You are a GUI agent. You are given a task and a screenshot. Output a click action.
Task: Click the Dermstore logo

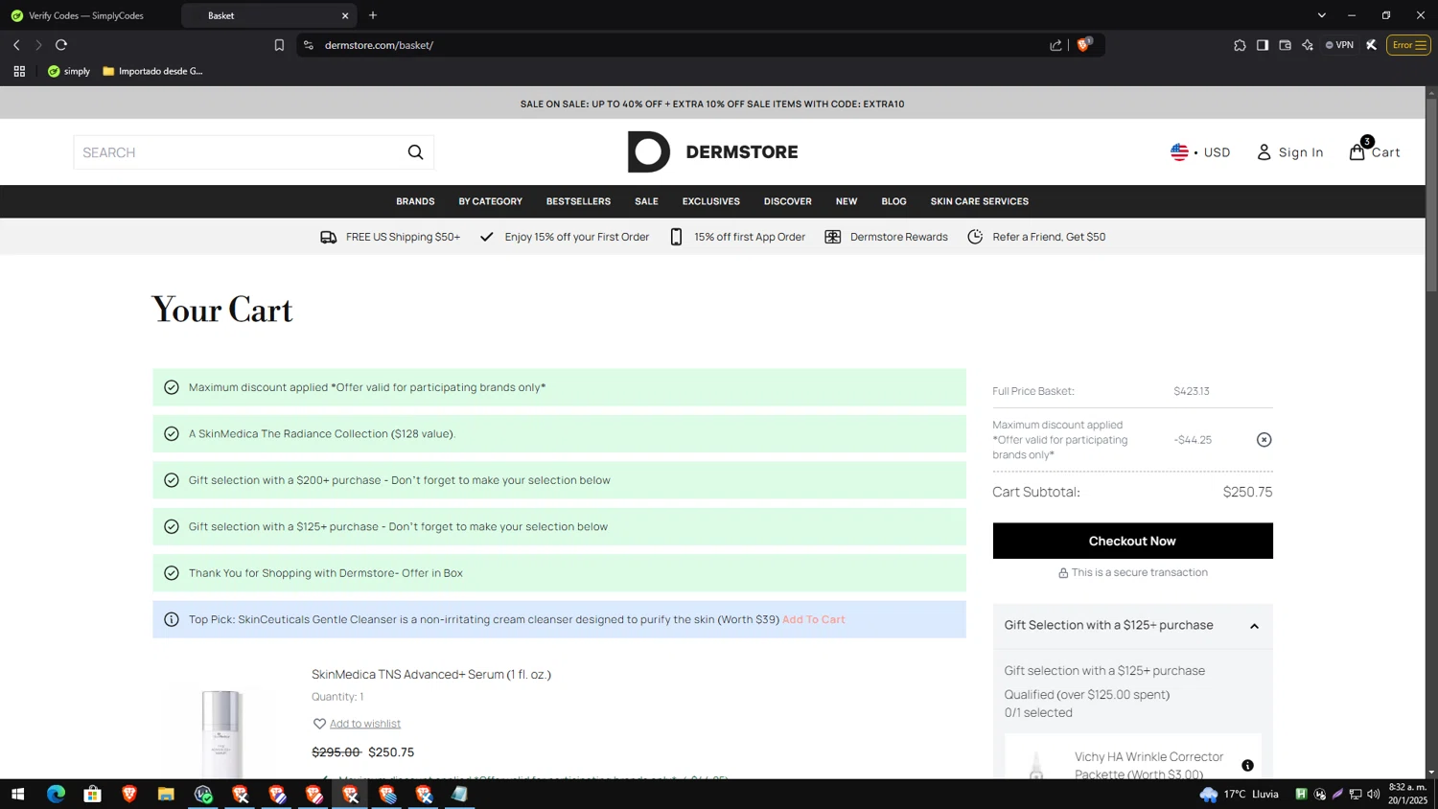[x=712, y=151]
